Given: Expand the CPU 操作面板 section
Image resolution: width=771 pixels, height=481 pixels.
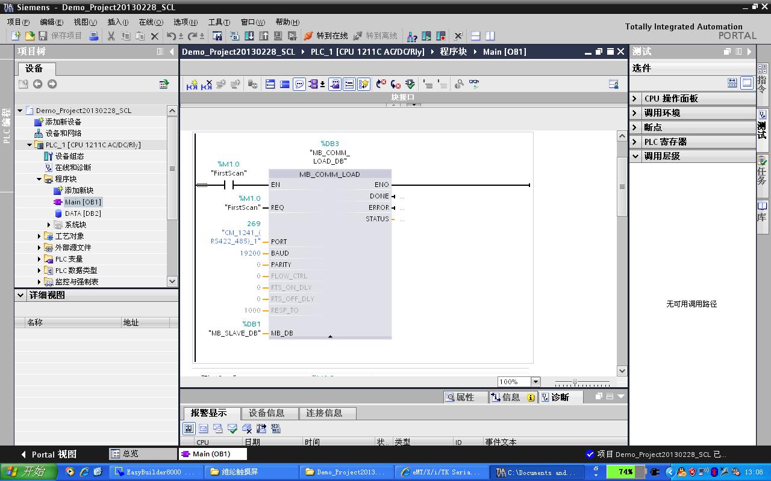Looking at the screenshot, I should (635, 99).
